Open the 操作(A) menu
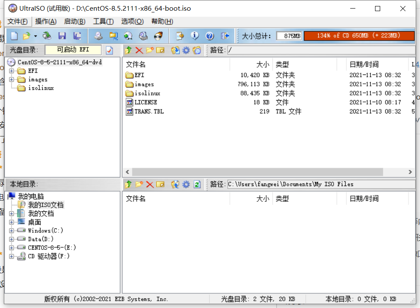 click(46, 21)
